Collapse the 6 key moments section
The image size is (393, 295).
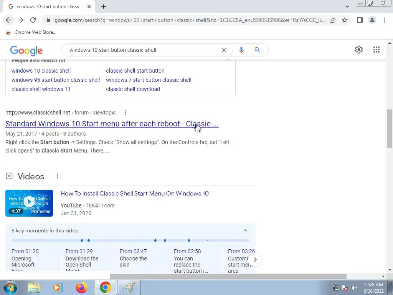click(245, 230)
